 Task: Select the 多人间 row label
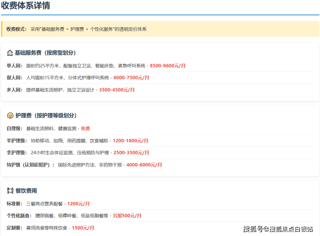tap(14, 90)
